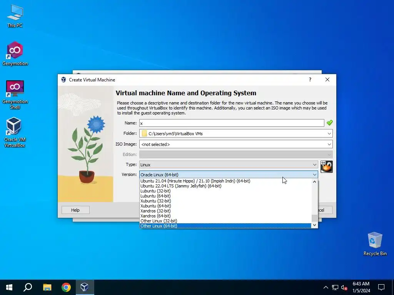
Task: Click the Linux penguin OS type icon
Action: click(327, 167)
